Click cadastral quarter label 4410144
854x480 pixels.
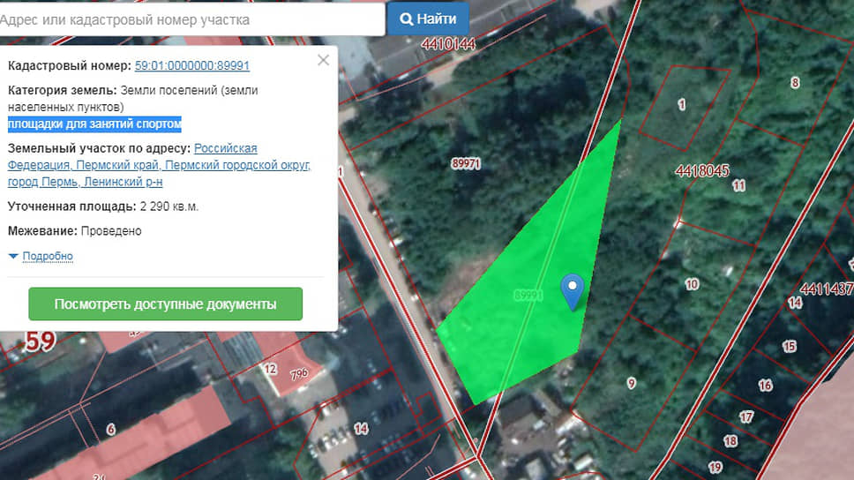point(448,43)
